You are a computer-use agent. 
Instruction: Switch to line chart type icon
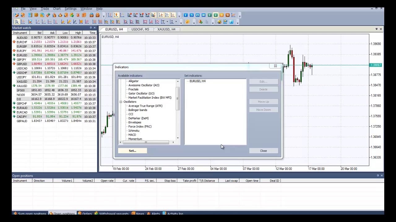click(x=122, y=15)
